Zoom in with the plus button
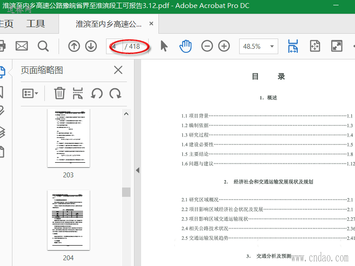The height and width of the screenshot is (266, 355). click(224, 46)
